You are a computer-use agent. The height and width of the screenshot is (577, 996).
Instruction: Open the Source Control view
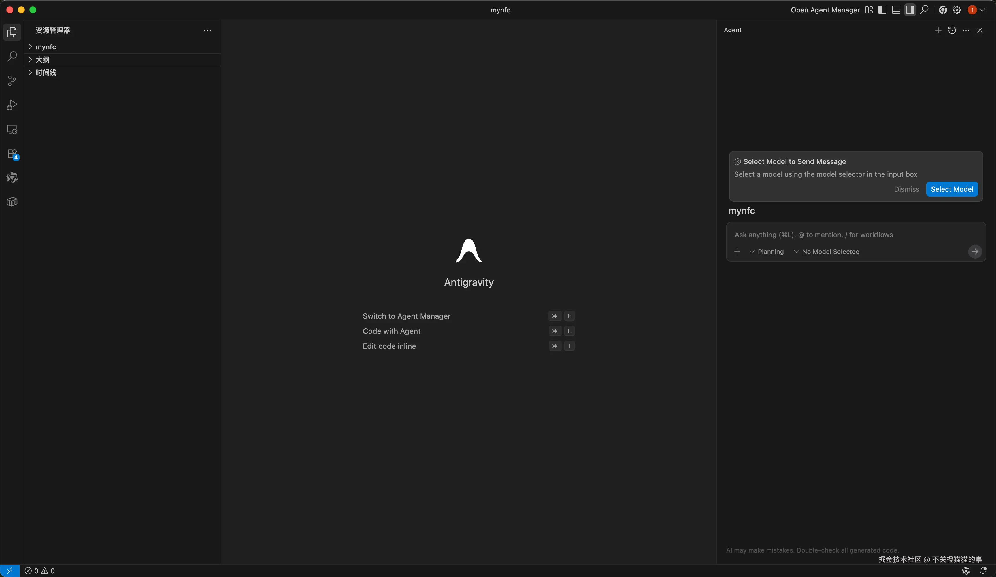tap(12, 81)
